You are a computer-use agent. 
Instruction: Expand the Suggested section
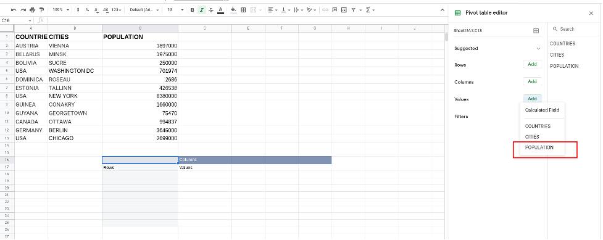538,49
